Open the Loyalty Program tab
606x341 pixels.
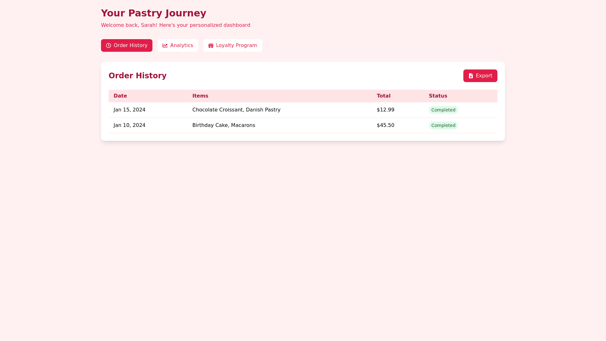tap(233, 45)
